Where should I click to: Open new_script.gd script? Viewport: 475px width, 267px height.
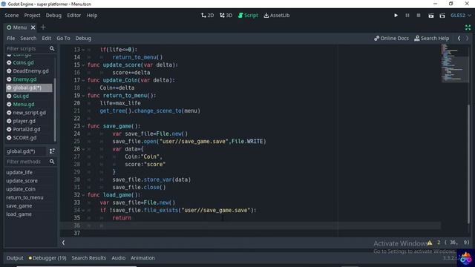coord(30,113)
